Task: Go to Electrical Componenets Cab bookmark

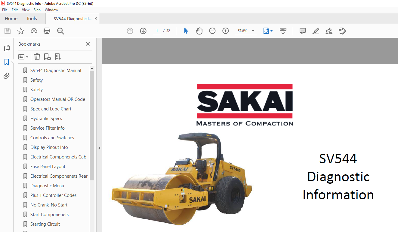Action: tap(58, 157)
